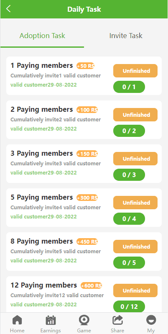Select the Adoption Task tab
This screenshot has height=334, width=168.
tap(42, 36)
